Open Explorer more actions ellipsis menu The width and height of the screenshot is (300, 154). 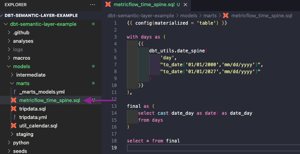coord(93,5)
